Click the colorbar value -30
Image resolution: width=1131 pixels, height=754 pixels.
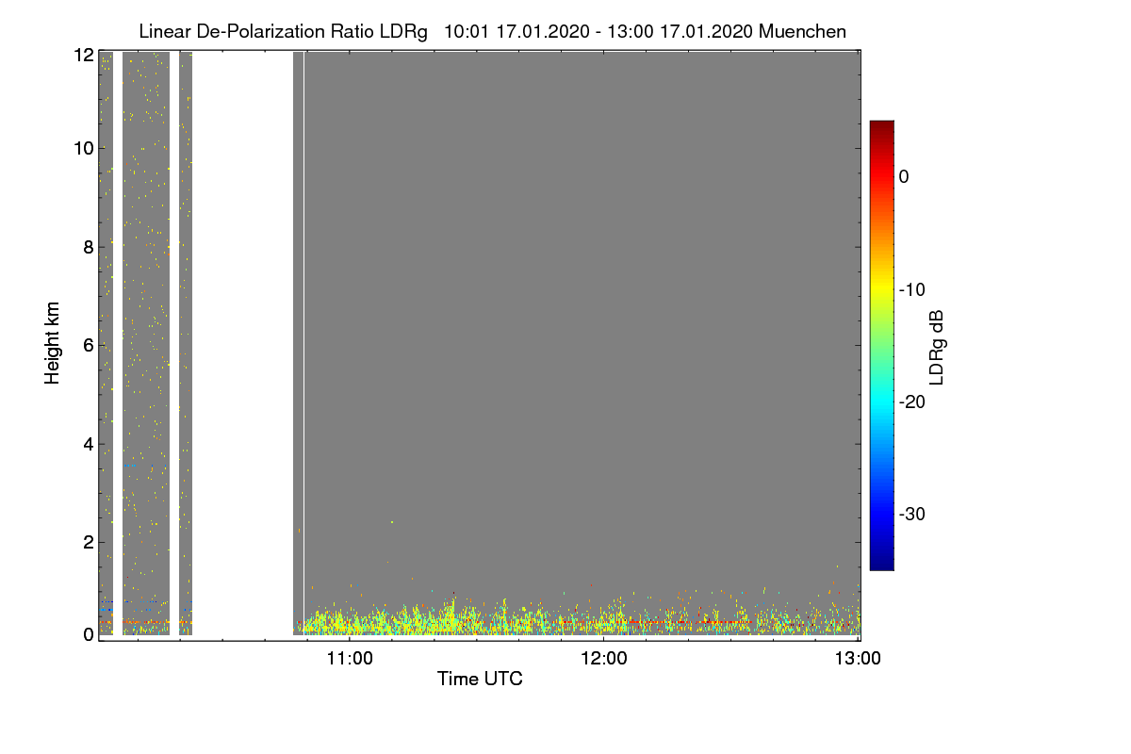(914, 515)
